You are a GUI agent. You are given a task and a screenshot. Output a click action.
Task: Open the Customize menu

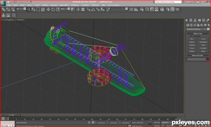pos(85,5)
